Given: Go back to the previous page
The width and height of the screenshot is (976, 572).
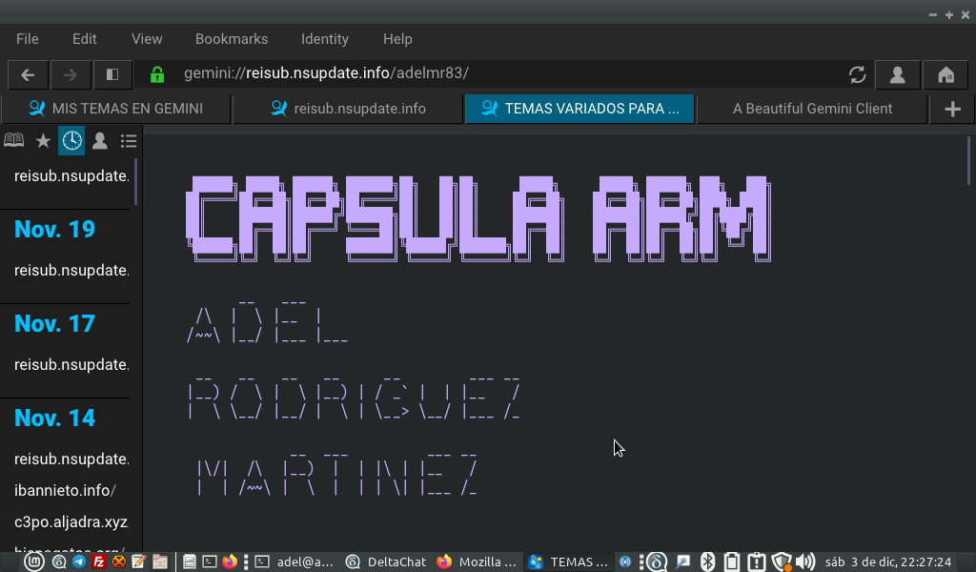Looking at the screenshot, I should click(28, 74).
